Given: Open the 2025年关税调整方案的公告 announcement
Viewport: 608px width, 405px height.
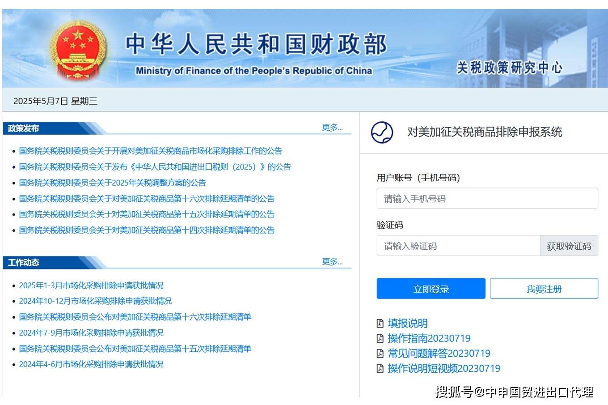Looking at the screenshot, I should (x=112, y=183).
